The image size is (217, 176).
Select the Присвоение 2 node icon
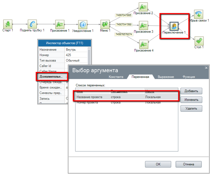[143, 7]
